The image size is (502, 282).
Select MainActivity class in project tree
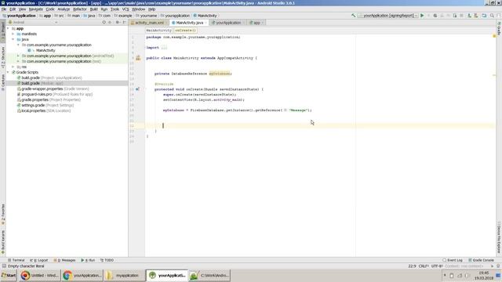[45, 50]
